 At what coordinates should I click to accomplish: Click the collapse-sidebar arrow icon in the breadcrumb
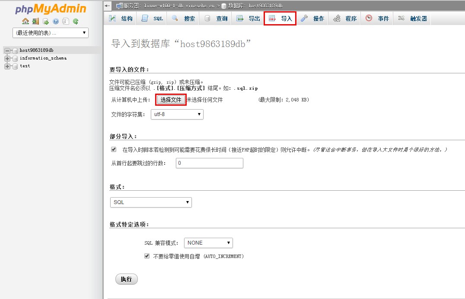coord(108,6)
